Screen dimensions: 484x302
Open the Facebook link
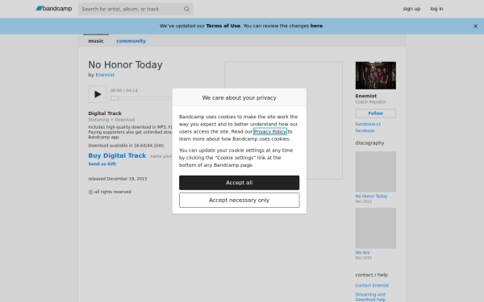[365, 130]
